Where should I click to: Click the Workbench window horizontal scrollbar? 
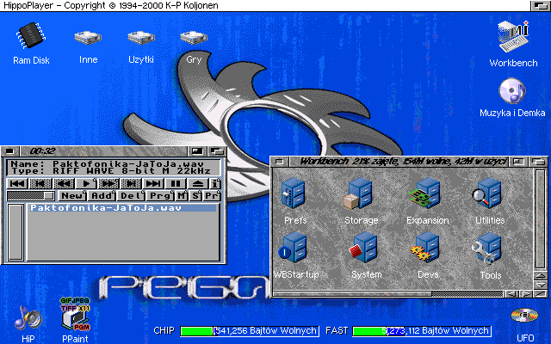tap(388, 294)
